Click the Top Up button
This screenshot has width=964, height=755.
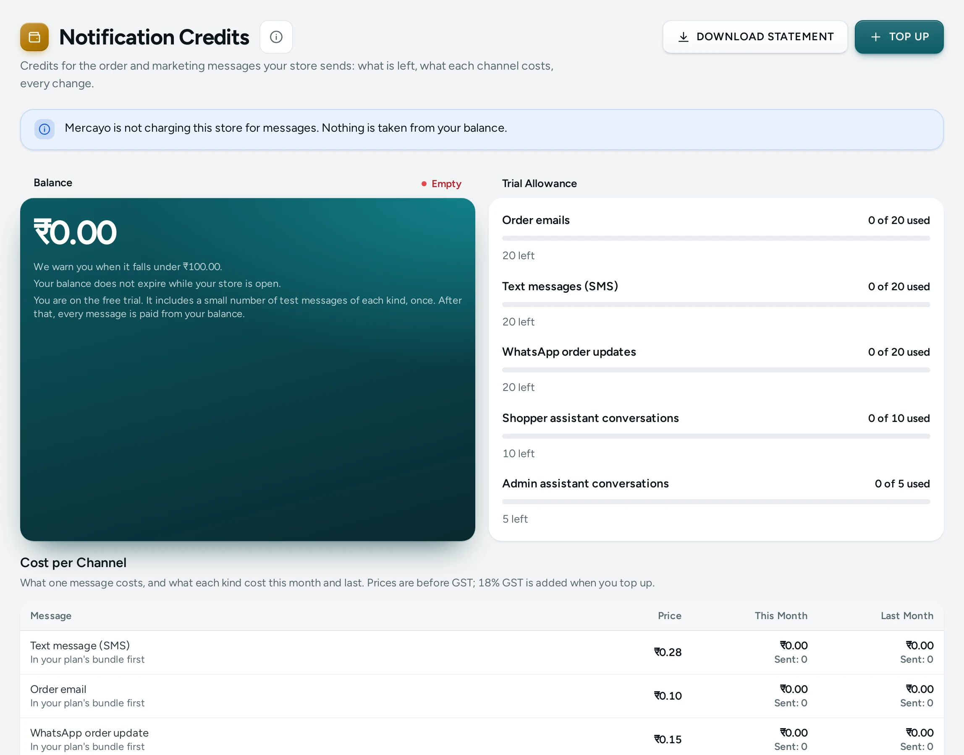[899, 37]
